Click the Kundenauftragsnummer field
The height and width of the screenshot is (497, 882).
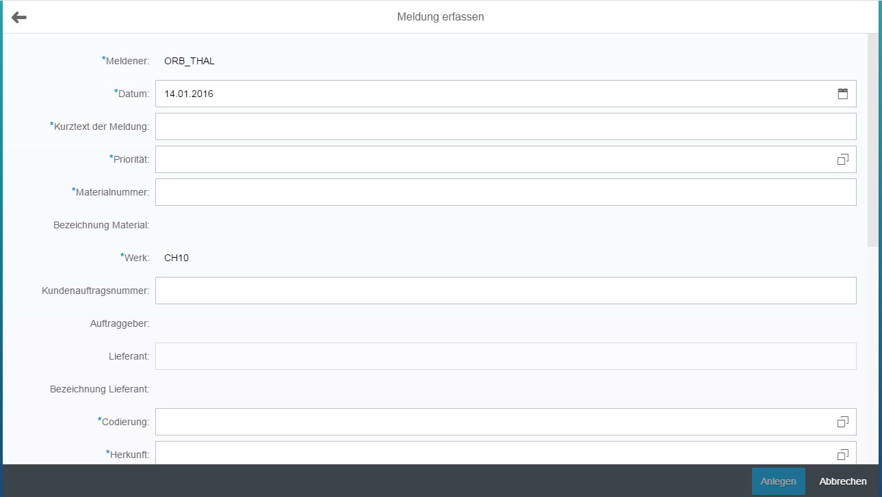[x=506, y=291]
